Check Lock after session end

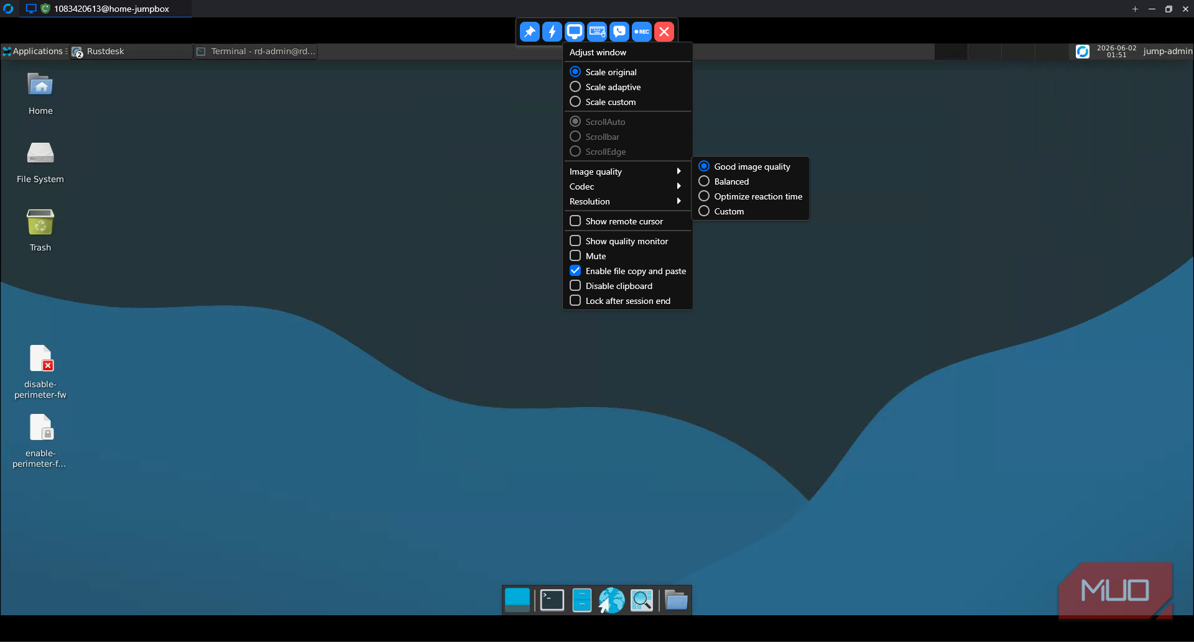coord(627,301)
